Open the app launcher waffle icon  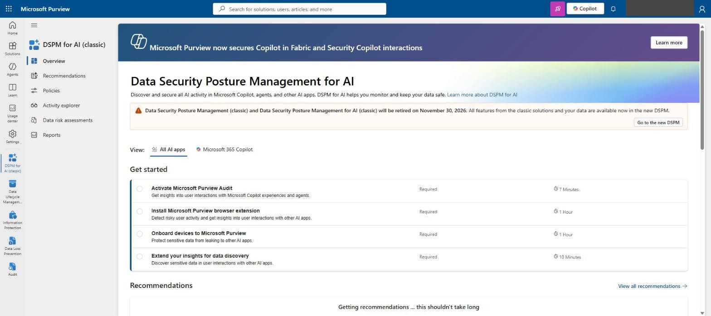point(9,9)
